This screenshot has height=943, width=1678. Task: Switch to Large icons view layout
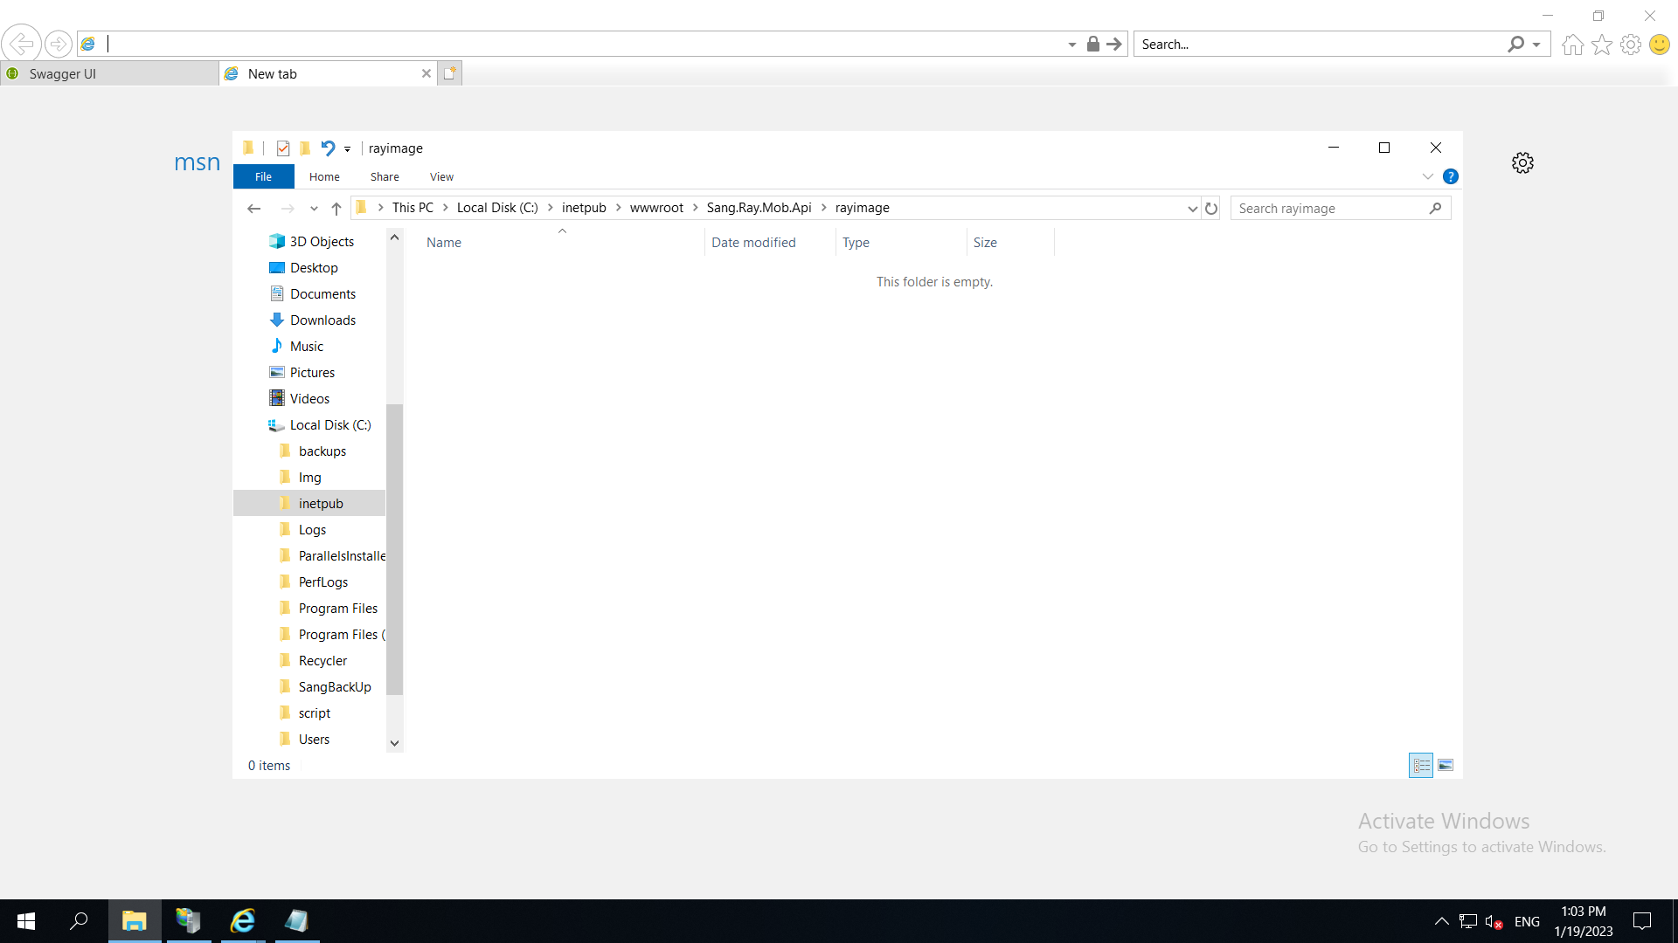click(x=1446, y=766)
